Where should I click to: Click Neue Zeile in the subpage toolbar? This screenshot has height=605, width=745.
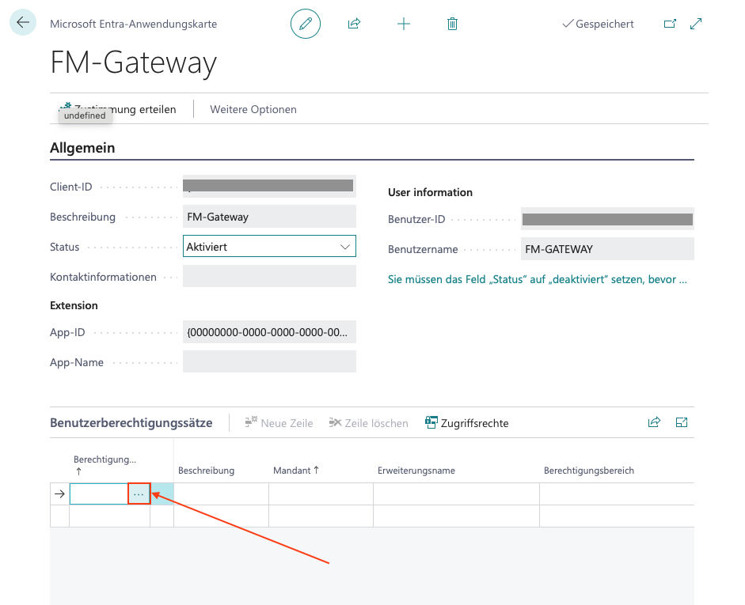pyautogui.click(x=279, y=423)
